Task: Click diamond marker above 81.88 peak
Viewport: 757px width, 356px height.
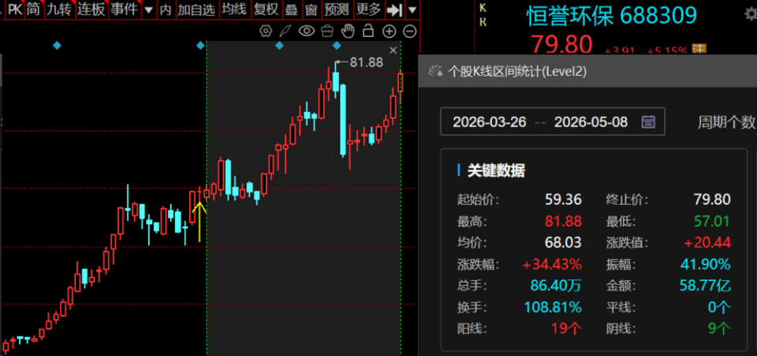Action: tap(337, 46)
